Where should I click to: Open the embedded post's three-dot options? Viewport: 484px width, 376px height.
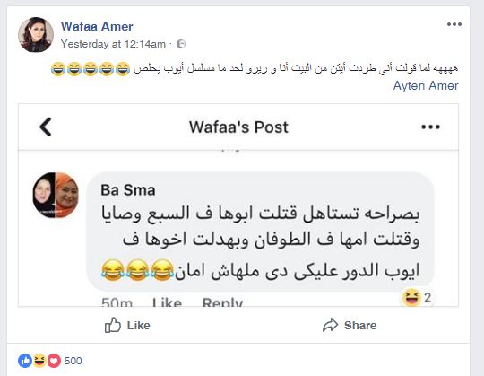pos(430,127)
